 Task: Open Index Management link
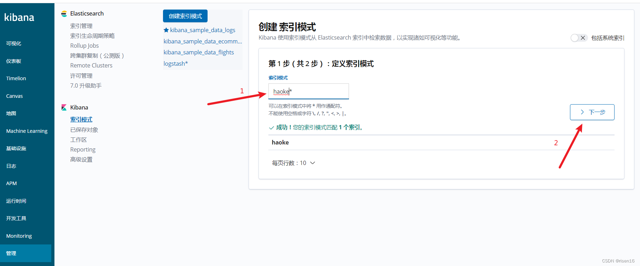pyautogui.click(x=81, y=26)
